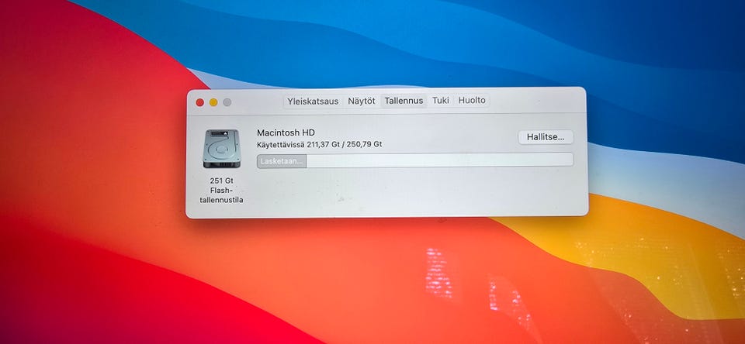Click the Käytettävissä 211,37 Gt text
Screen dimensions: 745x344
pos(319,144)
